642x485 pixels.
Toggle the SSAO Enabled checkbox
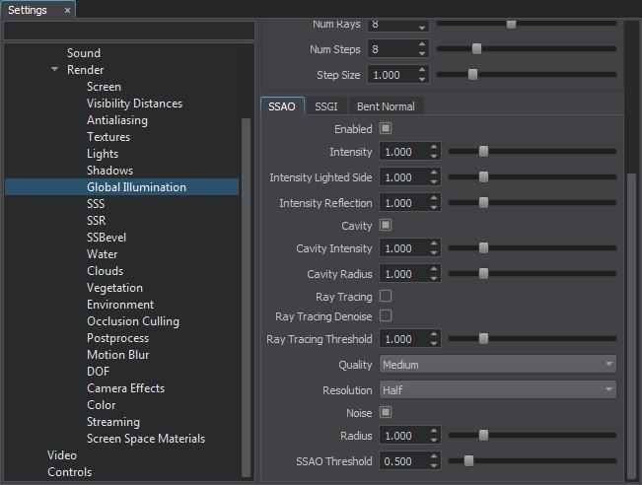[386, 128]
